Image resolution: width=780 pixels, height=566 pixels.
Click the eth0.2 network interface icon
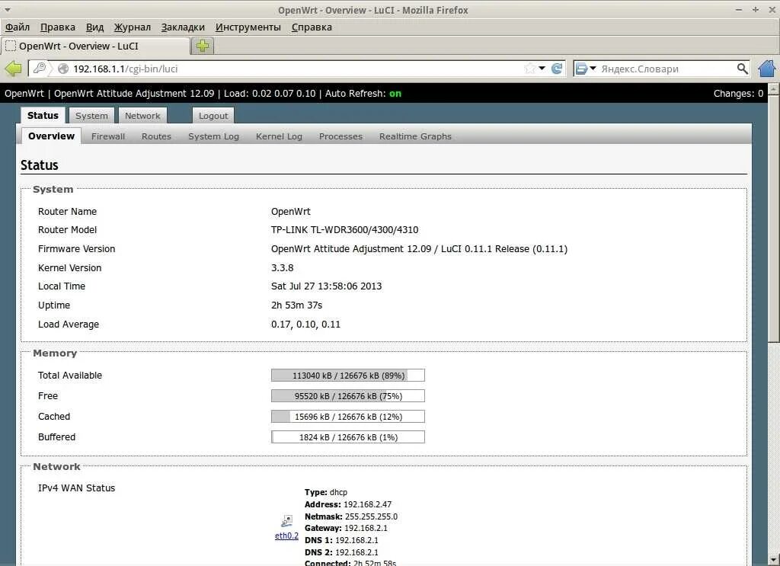[287, 521]
